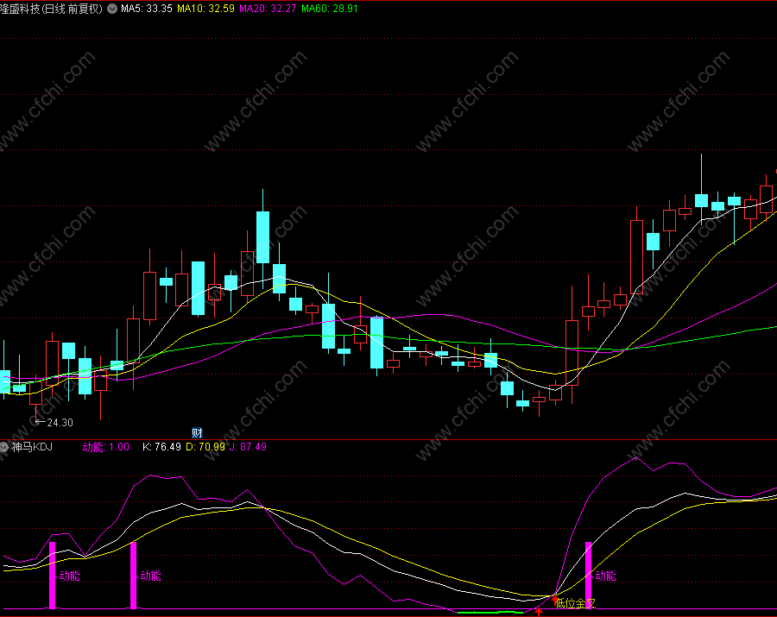Open the main chart indicator dropdown arrow

[112, 9]
